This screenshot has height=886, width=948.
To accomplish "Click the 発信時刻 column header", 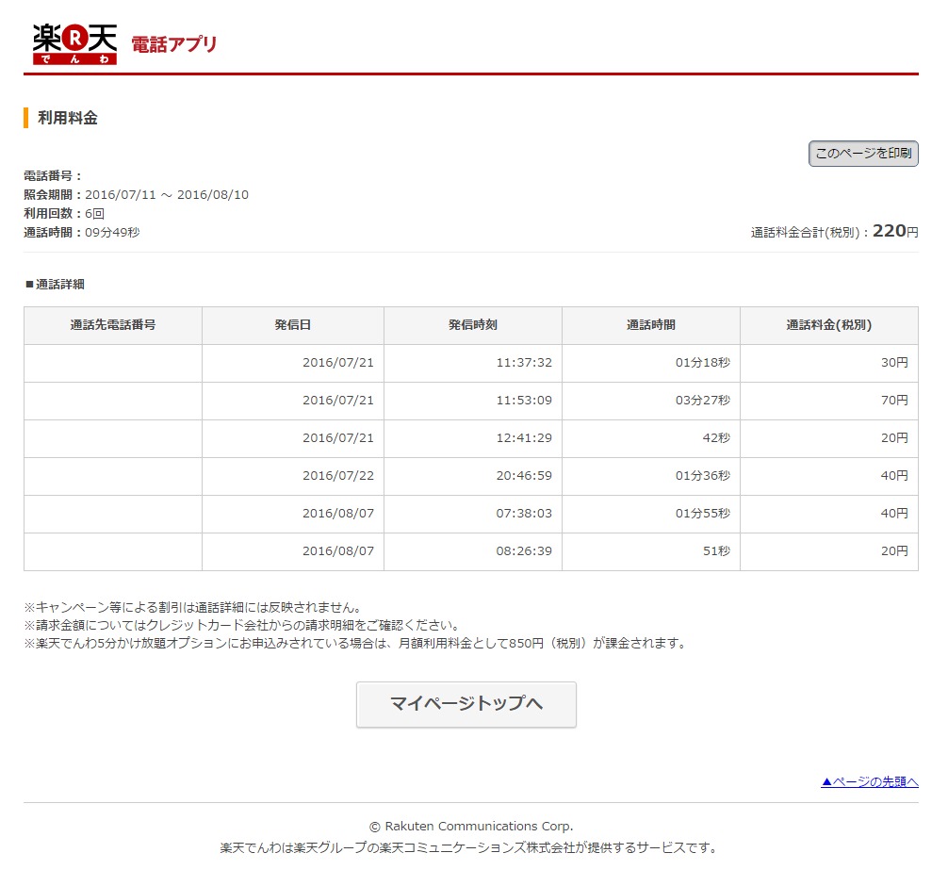I will [472, 325].
